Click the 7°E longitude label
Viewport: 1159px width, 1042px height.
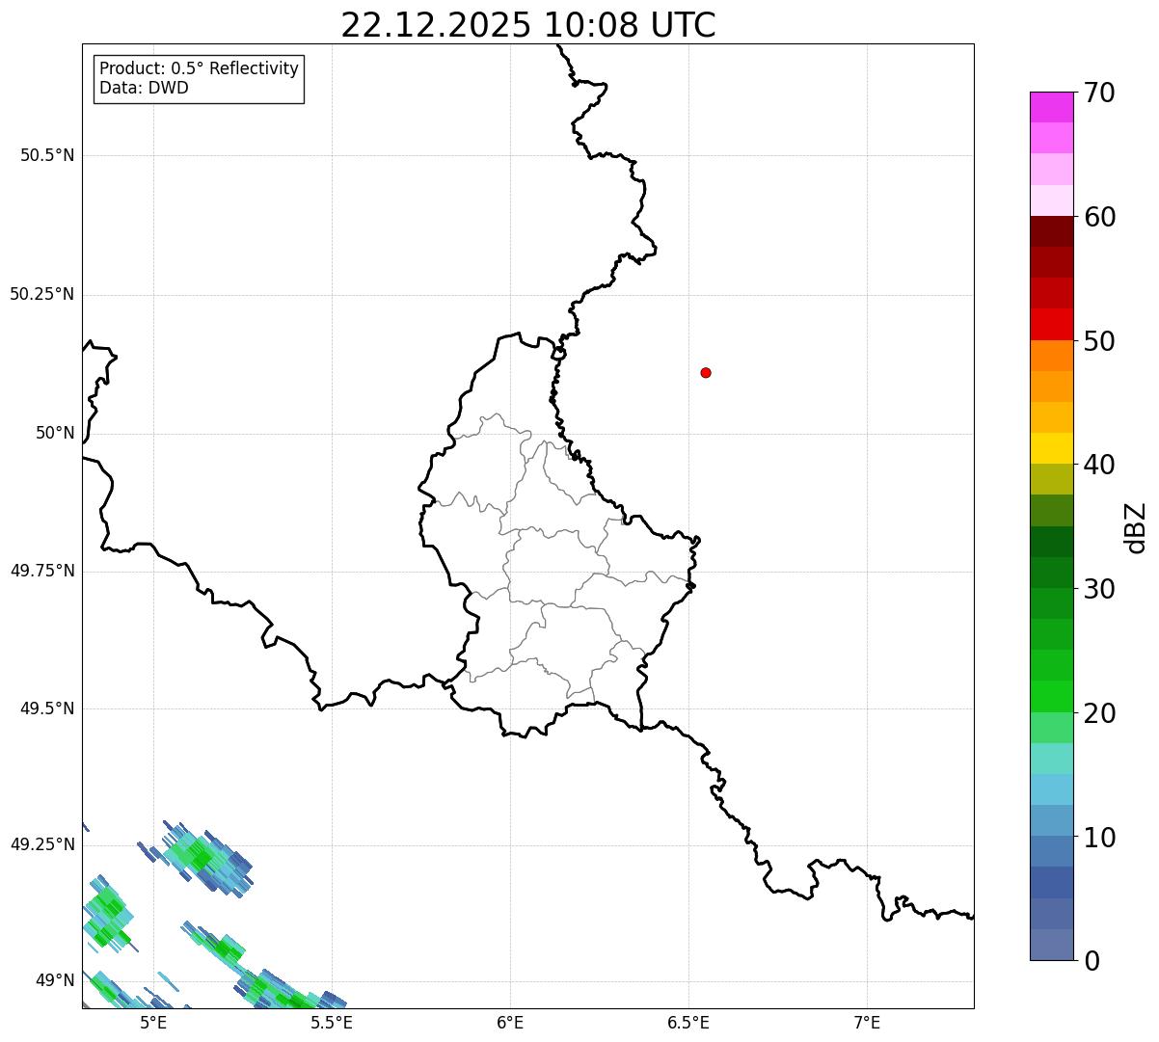[x=867, y=1022]
